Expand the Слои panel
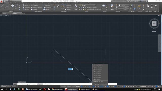Screen dimensions: 162x91 coord(87,11)
